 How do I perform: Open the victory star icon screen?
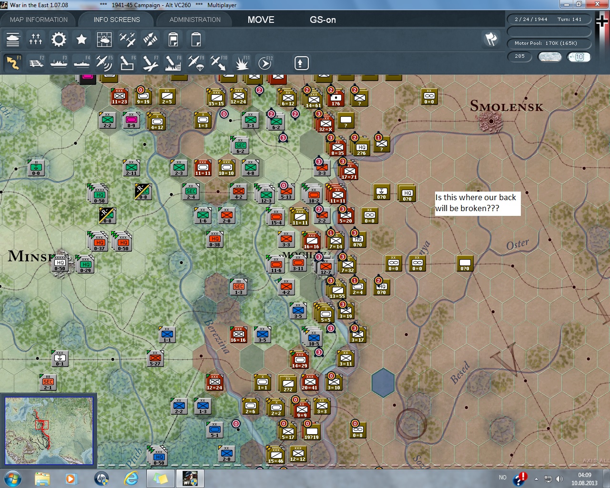[x=81, y=39]
